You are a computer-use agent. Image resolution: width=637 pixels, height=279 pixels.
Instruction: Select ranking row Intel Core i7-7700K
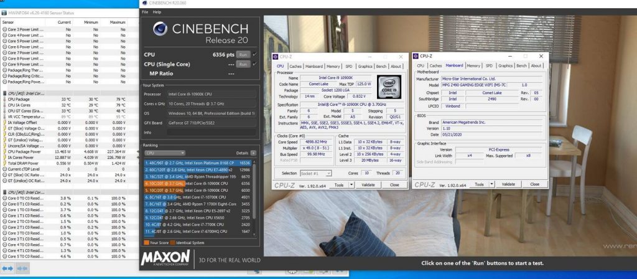pyautogui.click(x=198, y=224)
